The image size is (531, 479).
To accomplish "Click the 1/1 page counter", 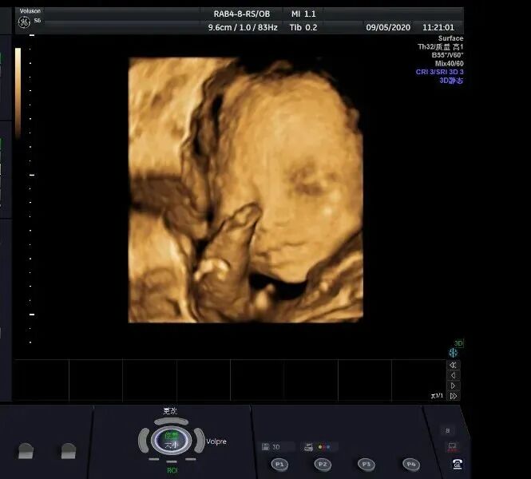I will pos(438,395).
